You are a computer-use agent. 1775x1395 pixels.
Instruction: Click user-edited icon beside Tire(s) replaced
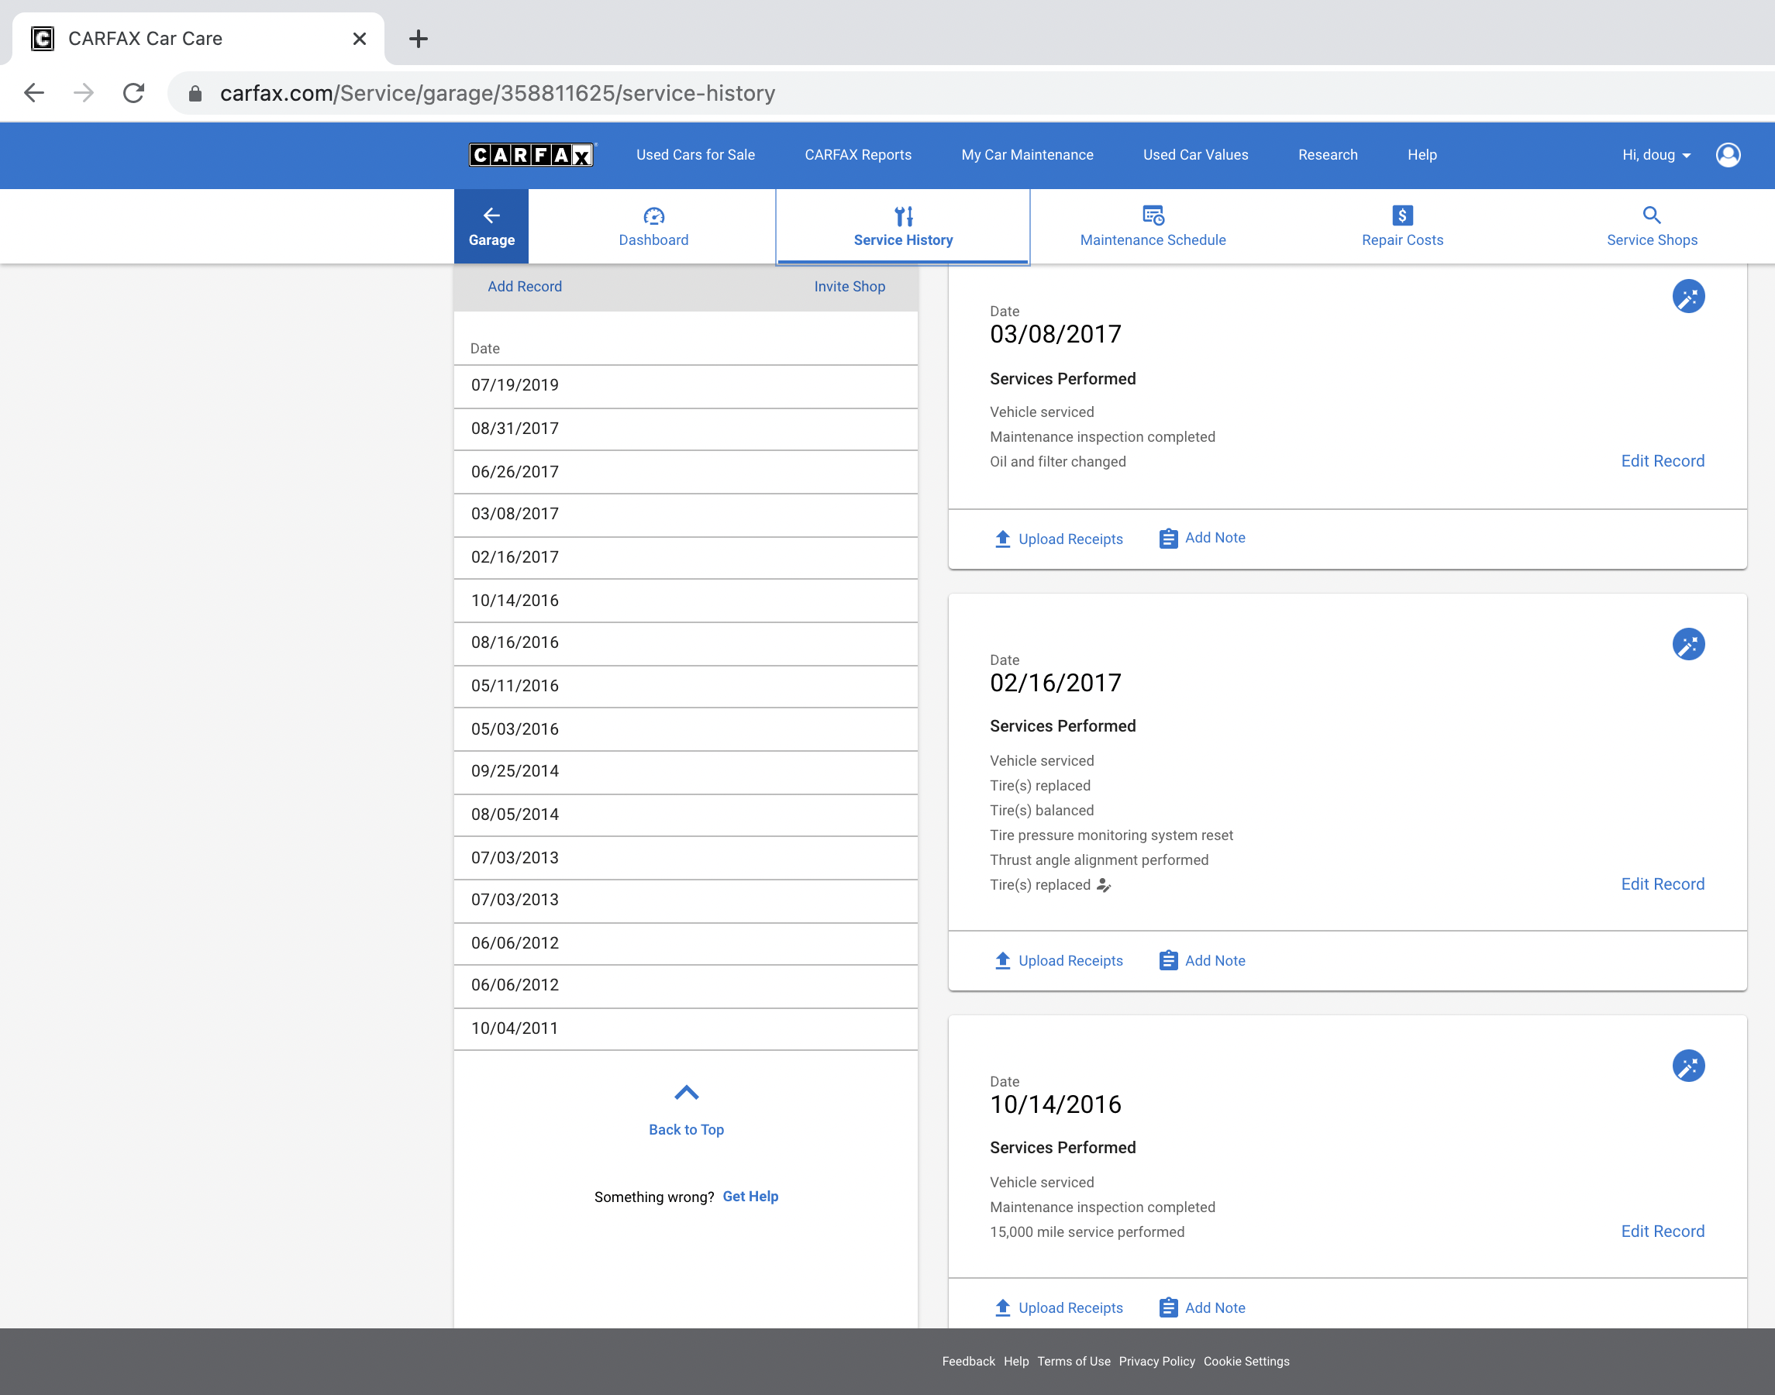pos(1104,884)
